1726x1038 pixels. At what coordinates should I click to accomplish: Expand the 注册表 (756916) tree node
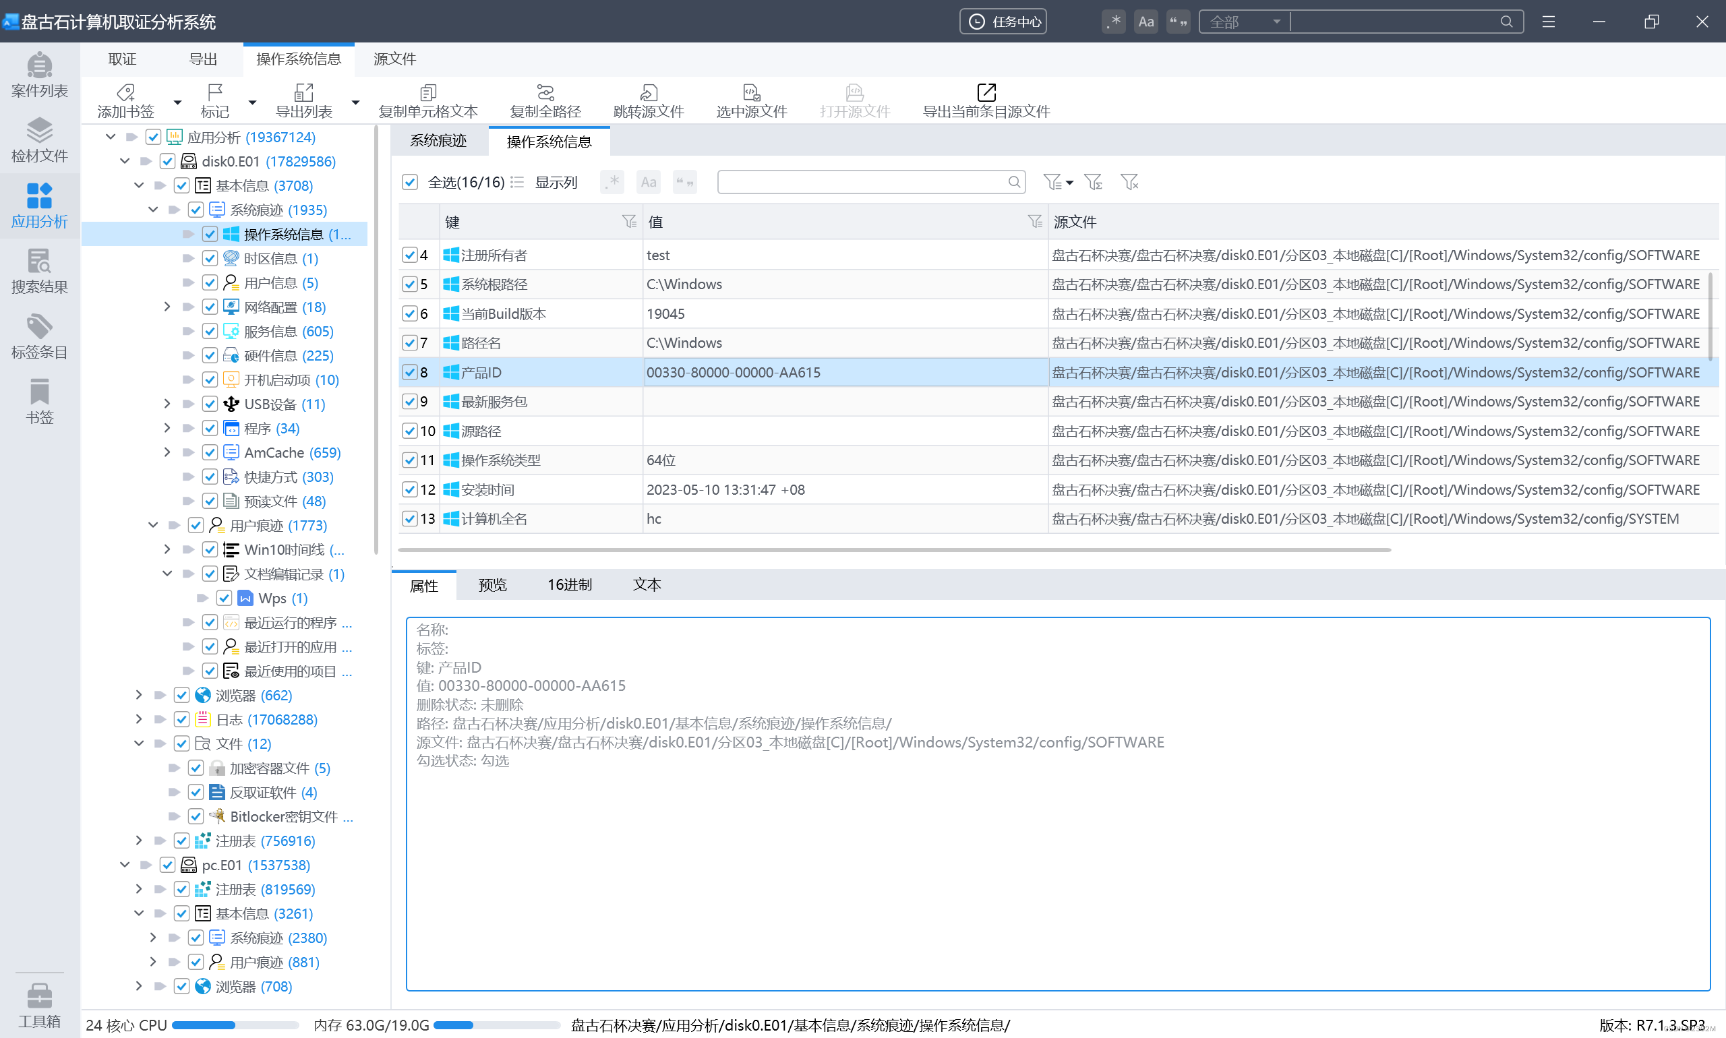[138, 841]
